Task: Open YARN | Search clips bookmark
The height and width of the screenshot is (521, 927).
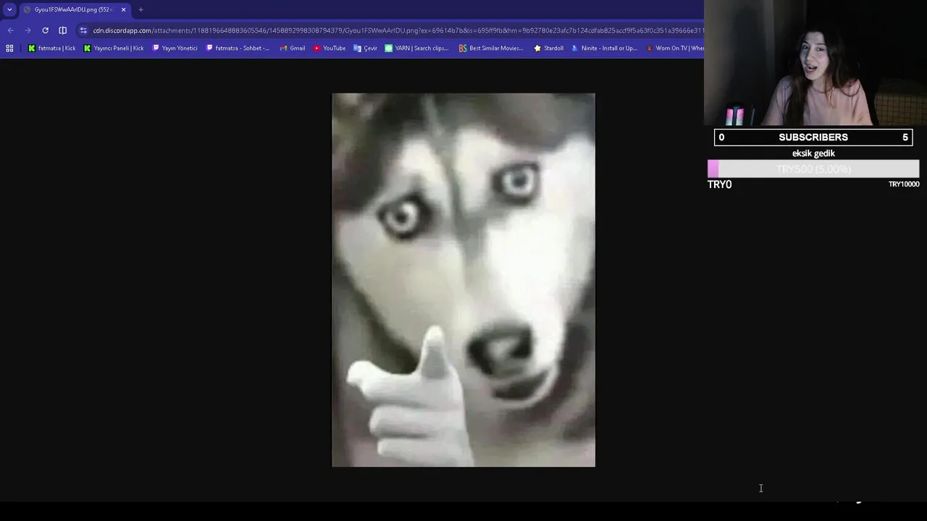Action: (x=417, y=48)
